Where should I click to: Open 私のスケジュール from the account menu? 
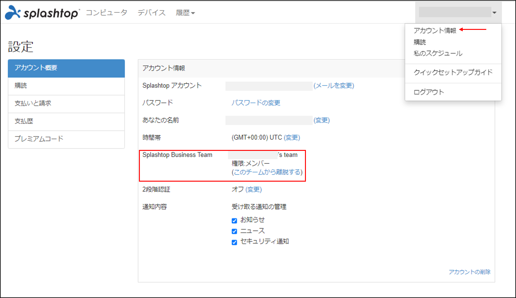click(x=438, y=53)
